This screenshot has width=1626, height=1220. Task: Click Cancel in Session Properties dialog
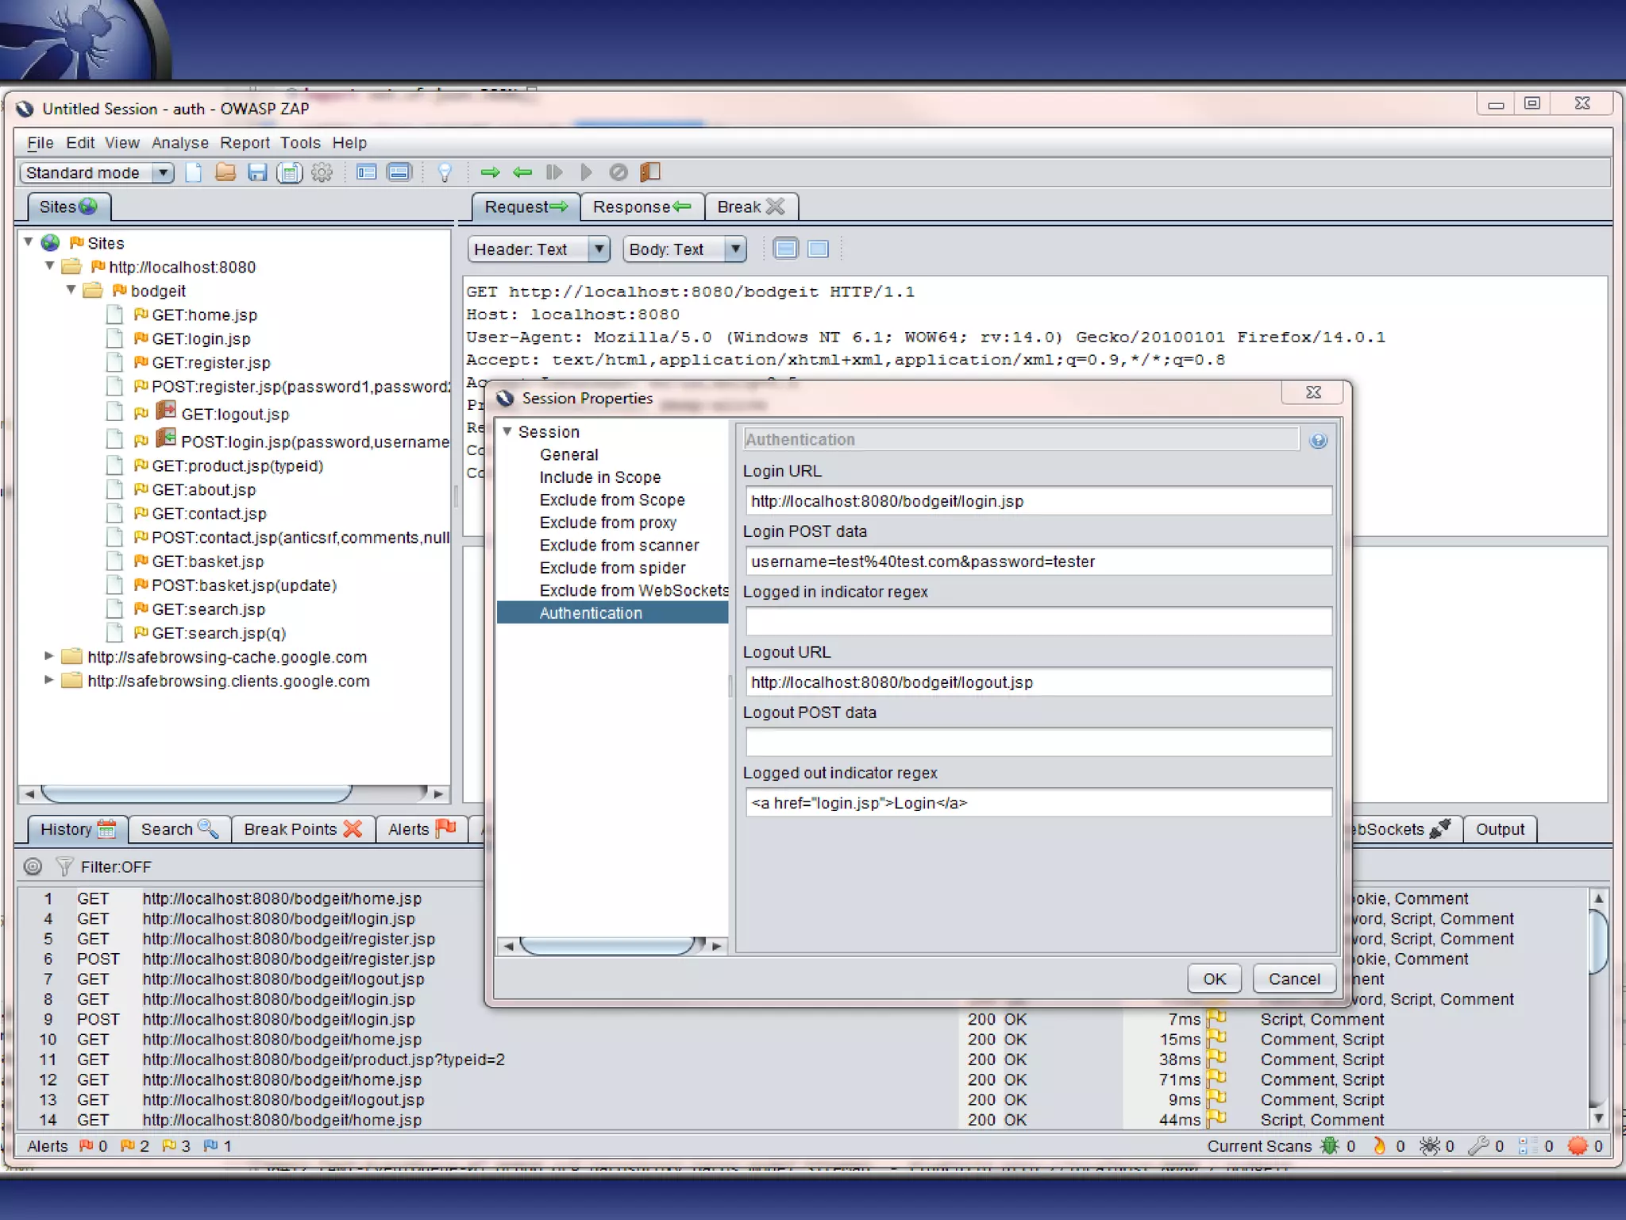1293,979
